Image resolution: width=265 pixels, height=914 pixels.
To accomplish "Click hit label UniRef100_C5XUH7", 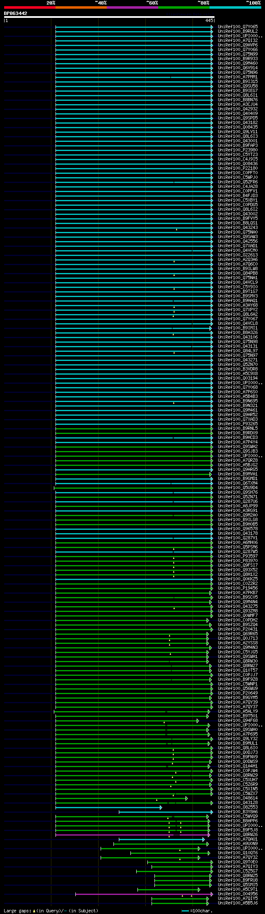I will [x=238, y=780].
